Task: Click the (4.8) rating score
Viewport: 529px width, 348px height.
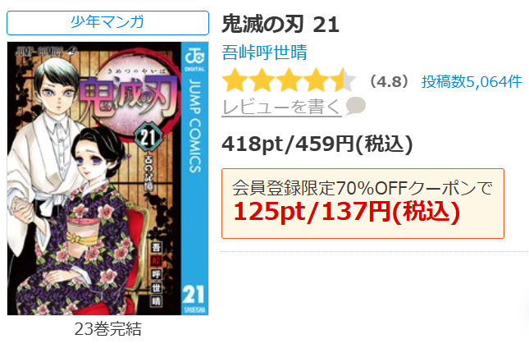Action: tap(389, 82)
